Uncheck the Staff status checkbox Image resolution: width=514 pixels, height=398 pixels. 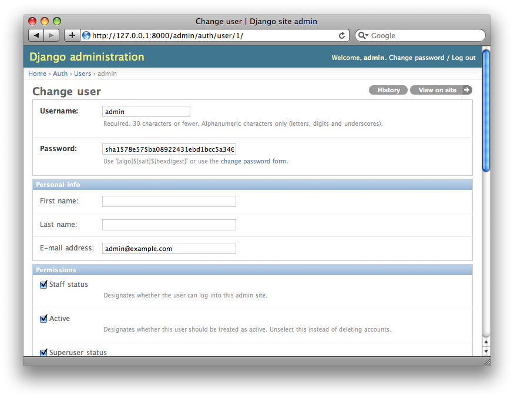(x=43, y=285)
